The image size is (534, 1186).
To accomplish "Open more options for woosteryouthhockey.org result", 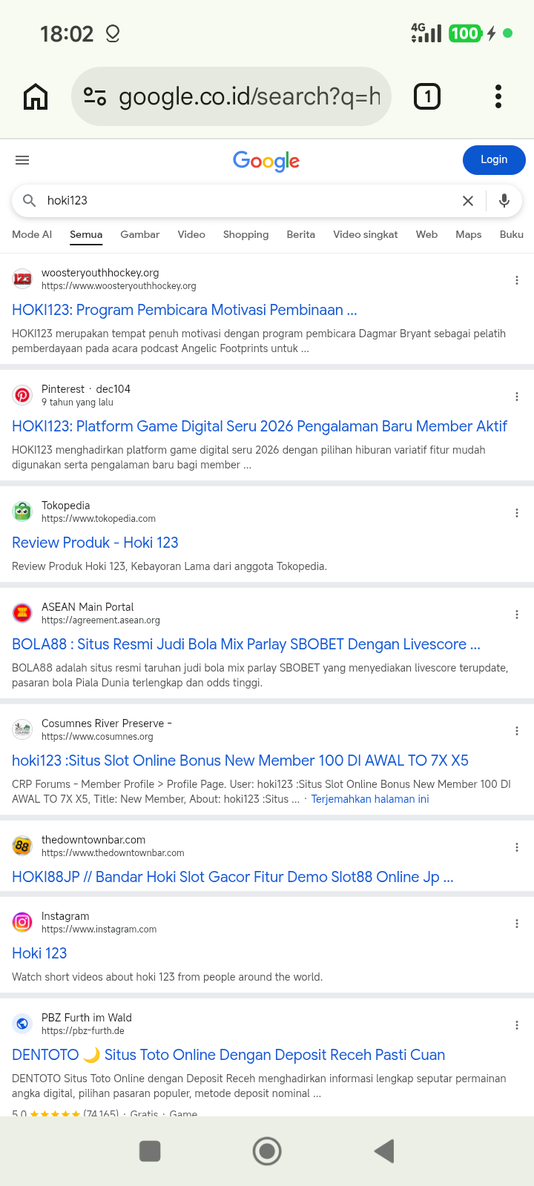I will (x=517, y=280).
